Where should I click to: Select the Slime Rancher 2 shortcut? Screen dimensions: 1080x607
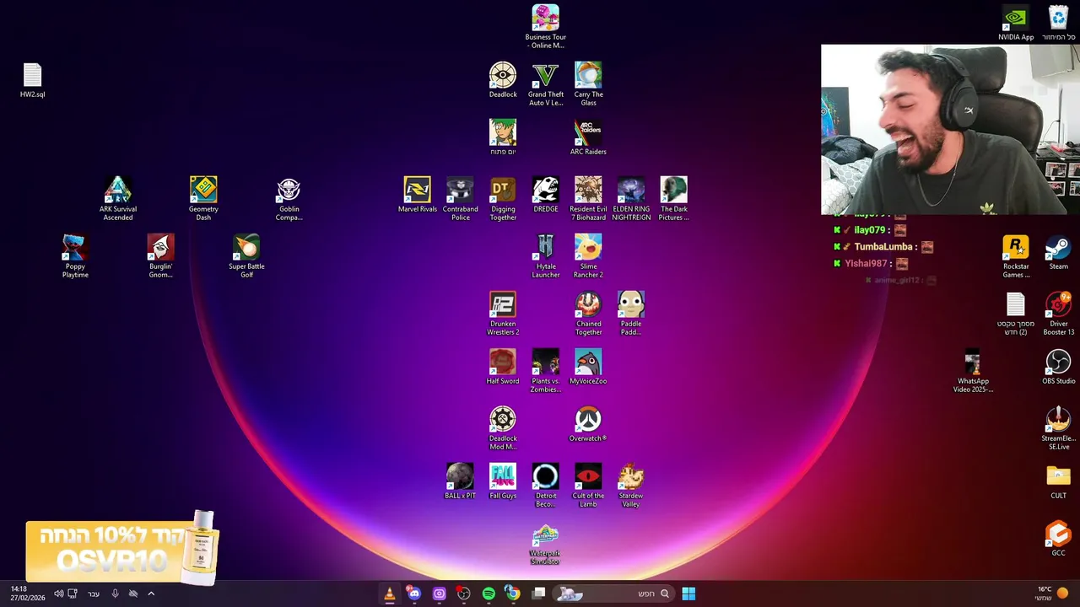point(588,255)
